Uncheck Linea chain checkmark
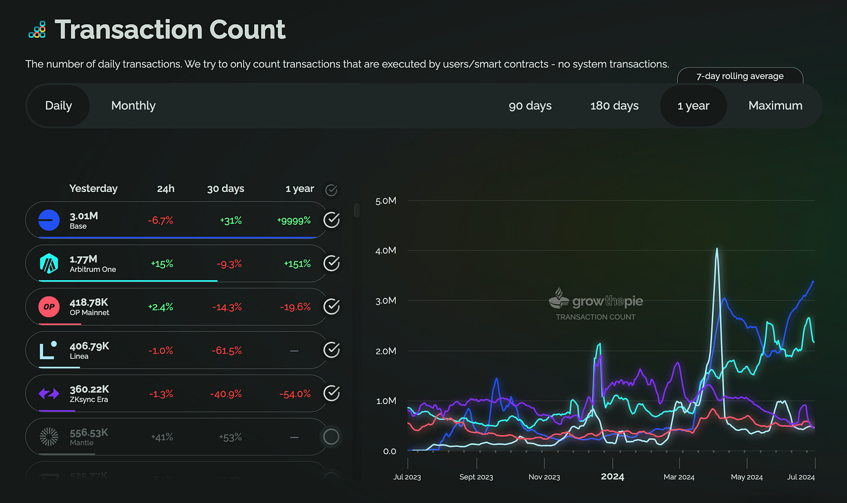The height and width of the screenshot is (503, 847). (x=332, y=349)
